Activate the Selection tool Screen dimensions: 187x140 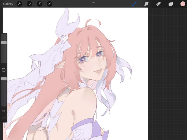tap(39, 4)
